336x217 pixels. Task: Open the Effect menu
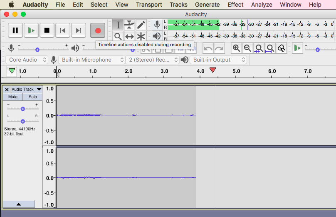point(235,5)
